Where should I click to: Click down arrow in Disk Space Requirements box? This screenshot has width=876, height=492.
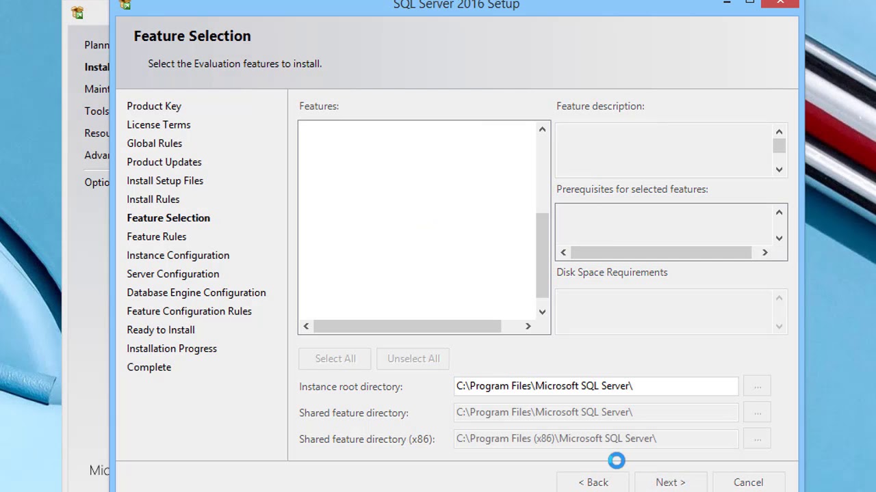coord(779,327)
